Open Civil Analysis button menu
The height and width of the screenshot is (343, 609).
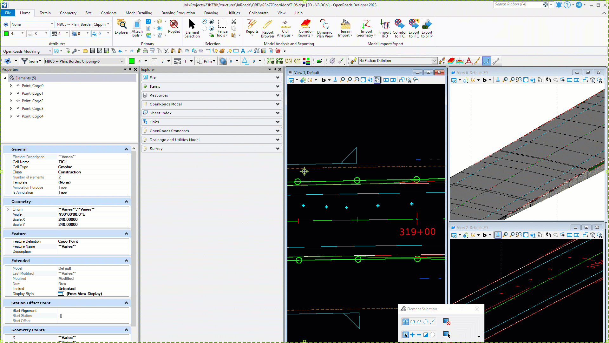click(285, 28)
